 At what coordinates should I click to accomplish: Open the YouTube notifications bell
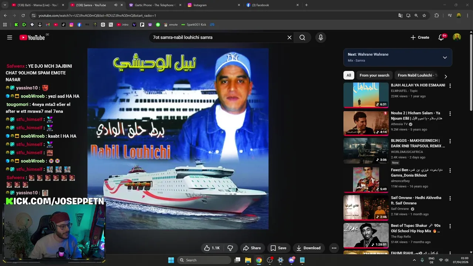441,37
